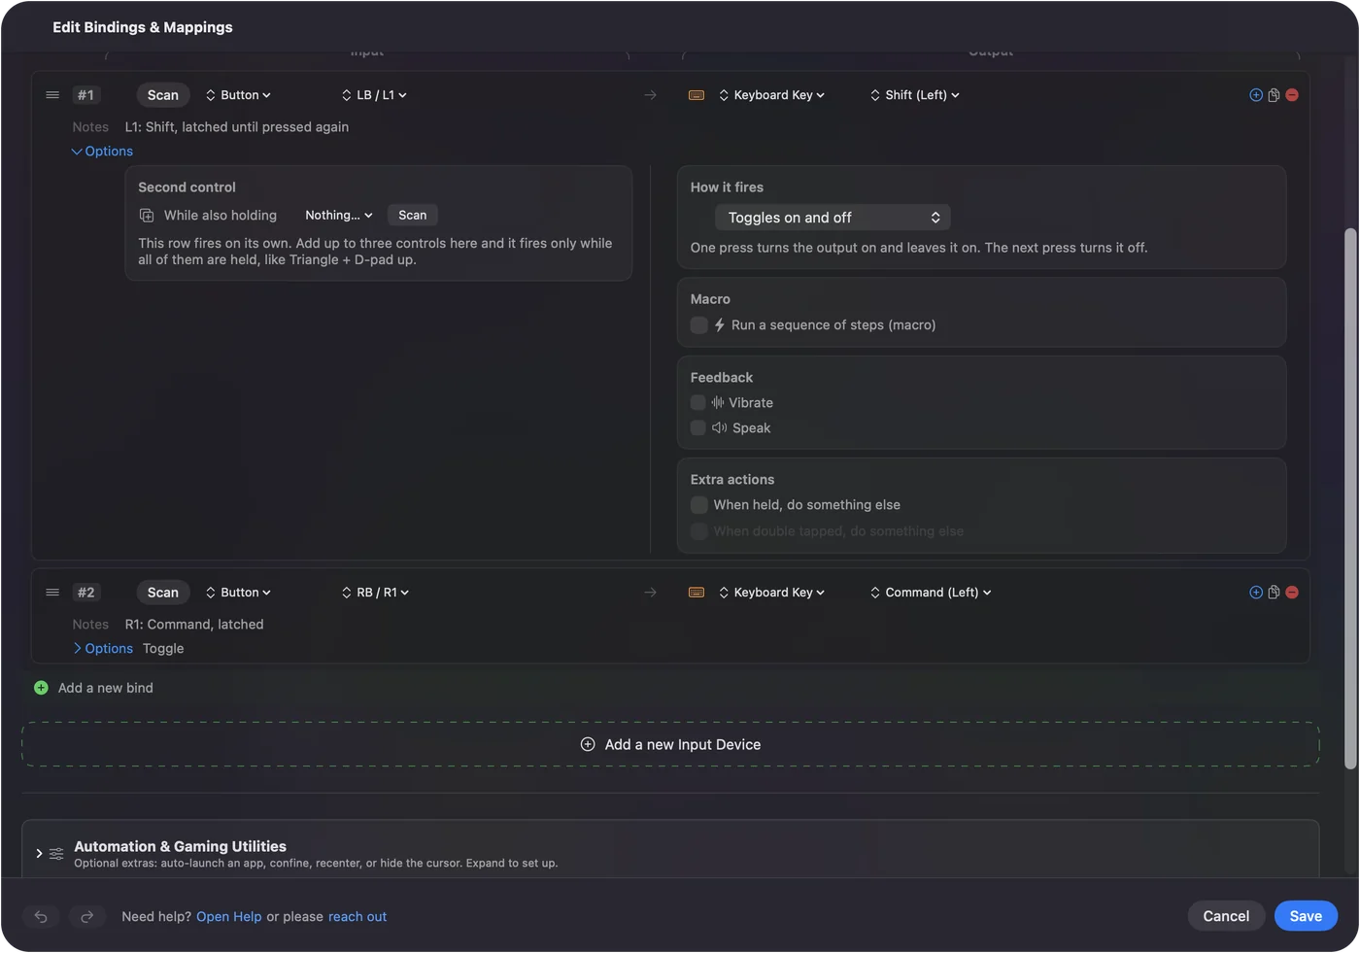
Task: Click the While also holding layers icon
Action: tap(147, 216)
